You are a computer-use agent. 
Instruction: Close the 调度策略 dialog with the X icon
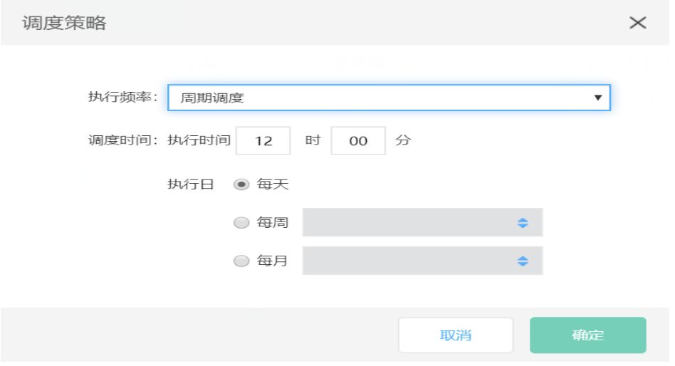[637, 22]
